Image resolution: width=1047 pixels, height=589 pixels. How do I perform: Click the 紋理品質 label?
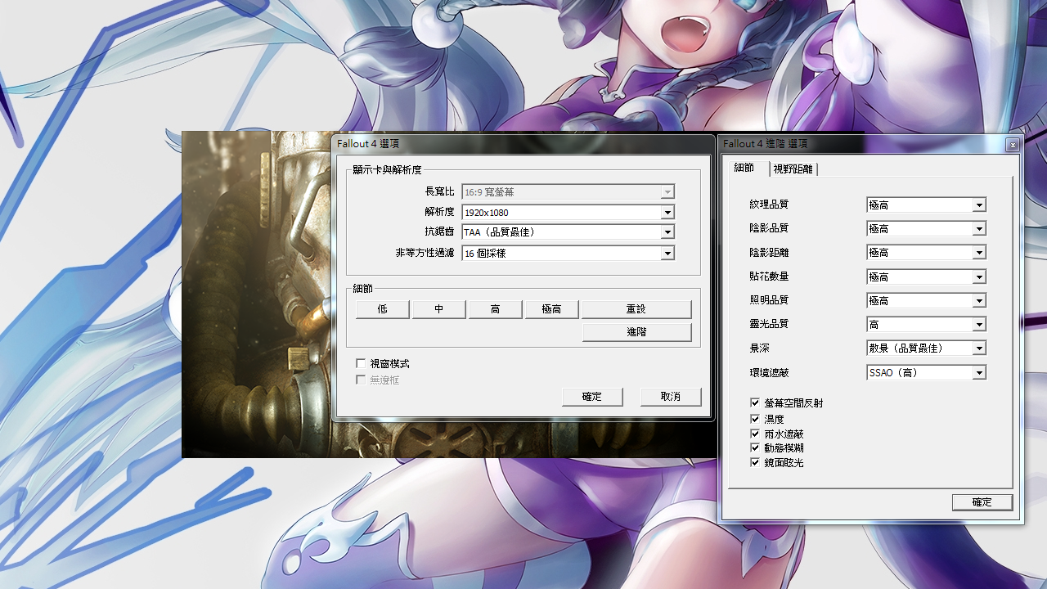tap(769, 205)
